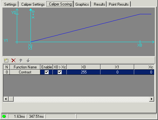Screen dimensions: 158x120
Task: Click the X1 column header
Action: pos(117,67)
